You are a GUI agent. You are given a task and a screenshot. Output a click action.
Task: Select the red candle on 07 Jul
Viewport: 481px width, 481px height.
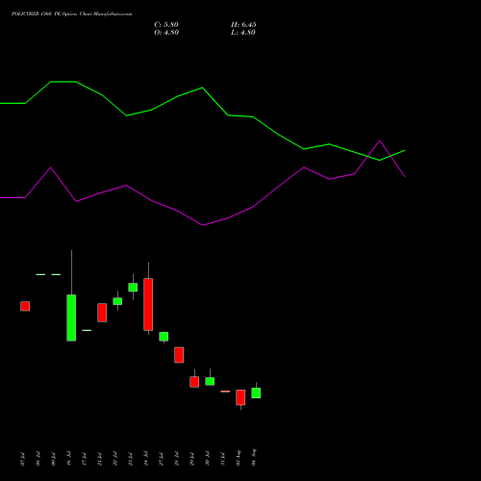pyautogui.click(x=25, y=306)
